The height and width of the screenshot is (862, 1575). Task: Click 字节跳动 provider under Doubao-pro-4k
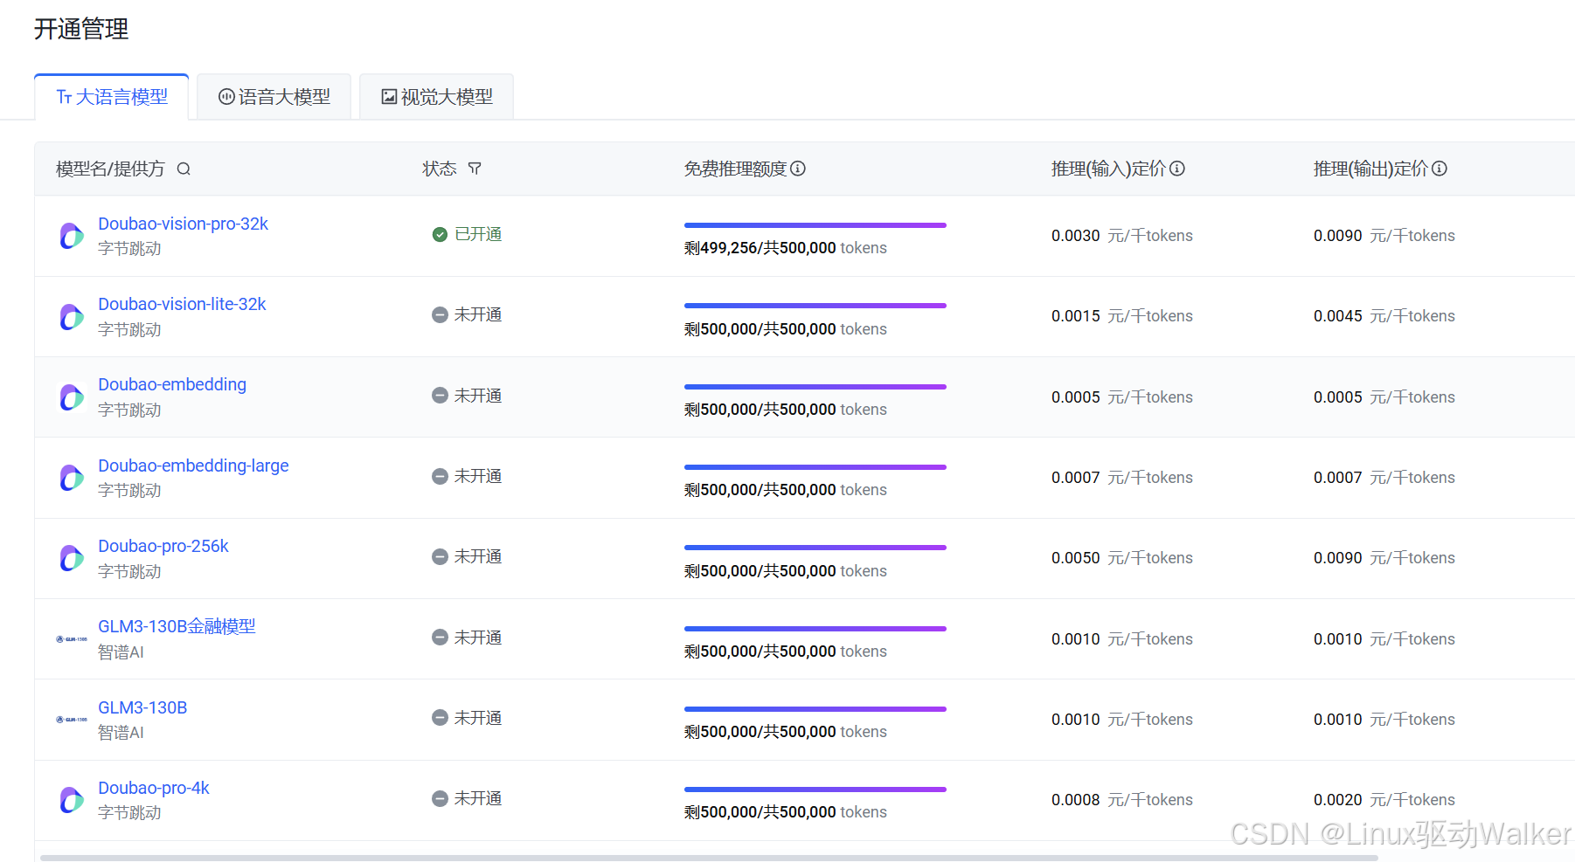[x=129, y=813]
